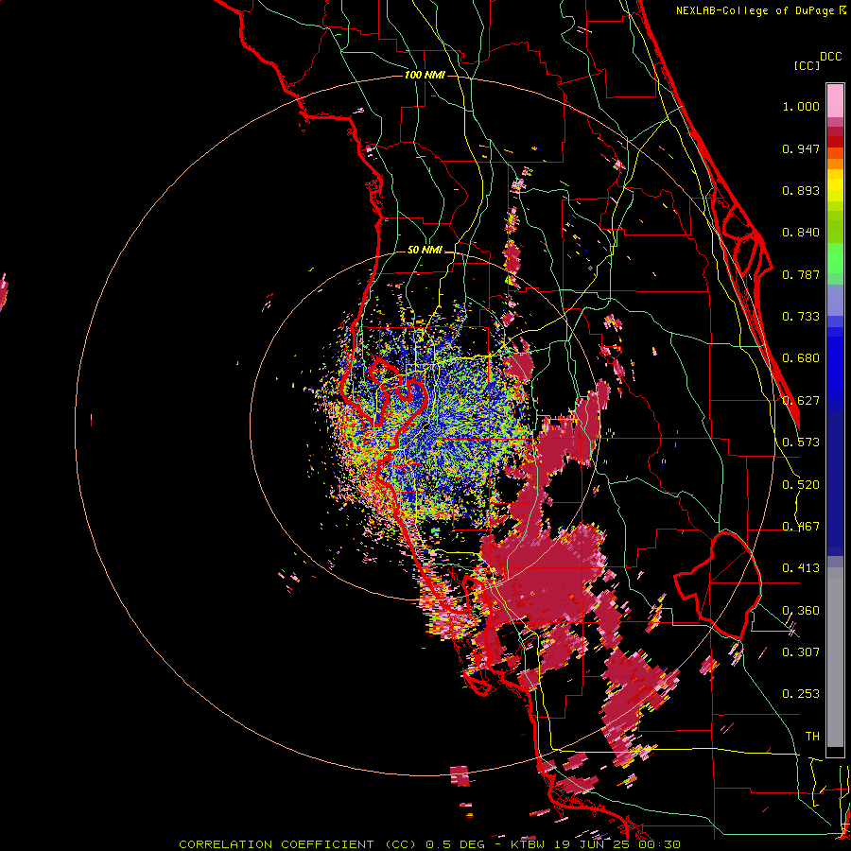Click the 50 NMI range ring label
The height and width of the screenshot is (851, 851).
click(425, 251)
